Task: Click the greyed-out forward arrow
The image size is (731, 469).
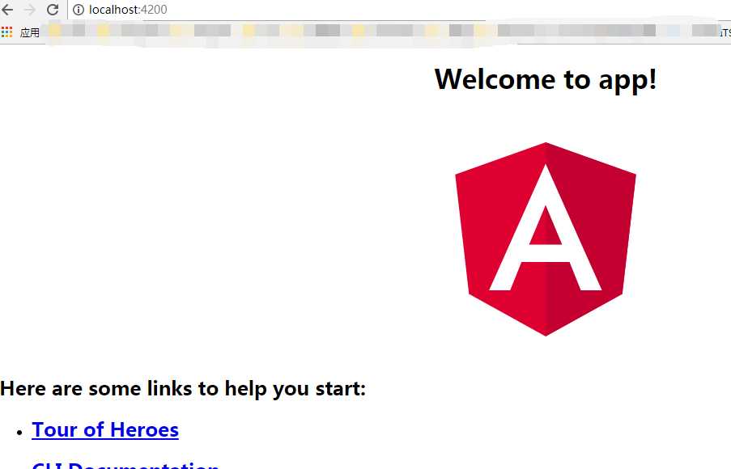Action: point(30,10)
